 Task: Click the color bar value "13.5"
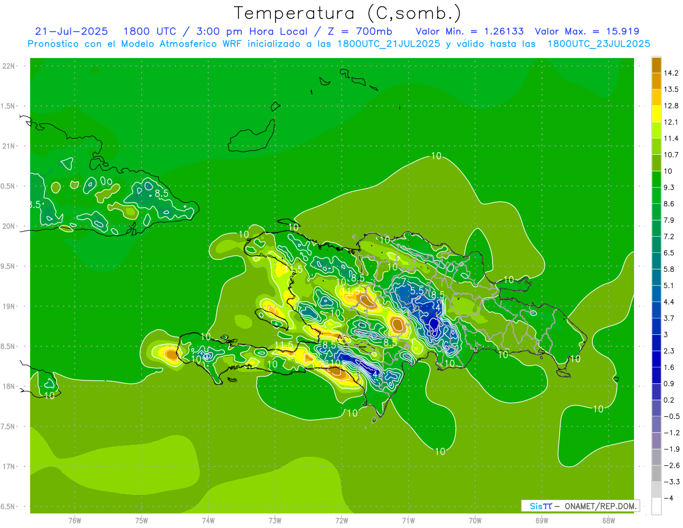click(670, 89)
